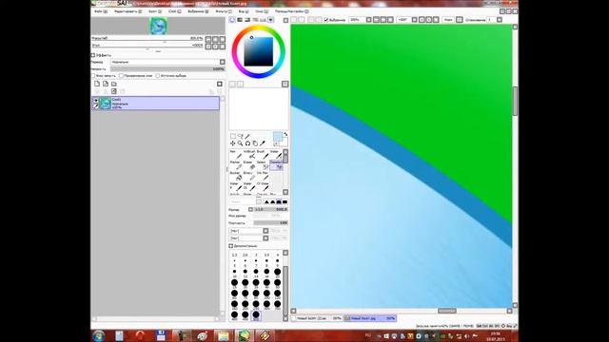Select the Hand pan tool

click(255, 143)
